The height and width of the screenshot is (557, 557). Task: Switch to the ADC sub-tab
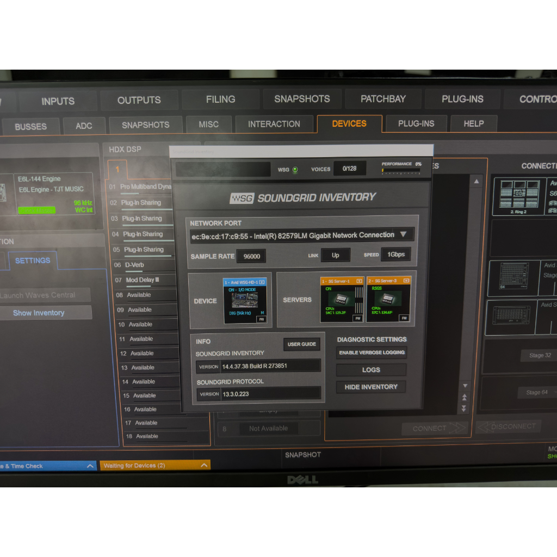84,126
